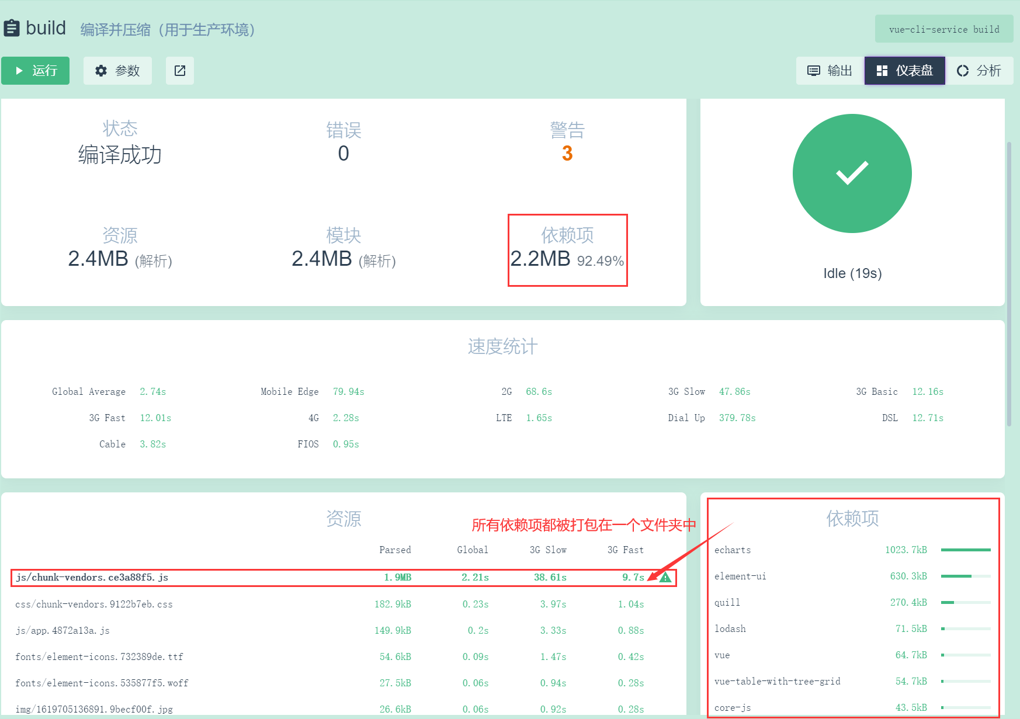1020x719 pixels.
Task: Click the element-ui dependency size bar
Action: click(966, 576)
